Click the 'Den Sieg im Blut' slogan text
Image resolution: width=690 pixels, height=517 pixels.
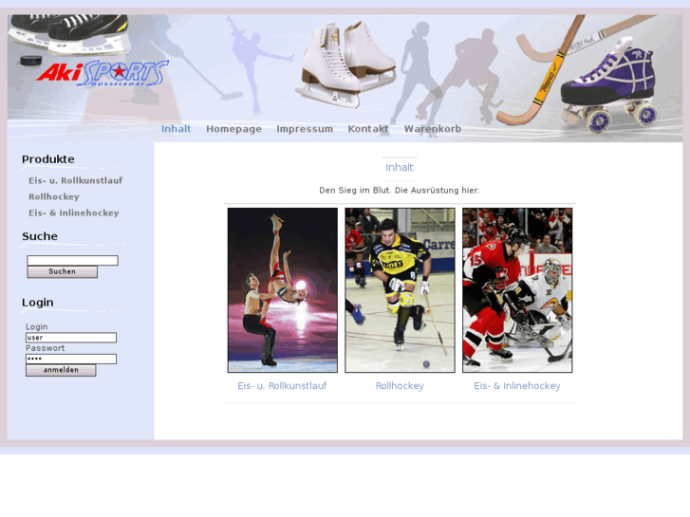400,191
